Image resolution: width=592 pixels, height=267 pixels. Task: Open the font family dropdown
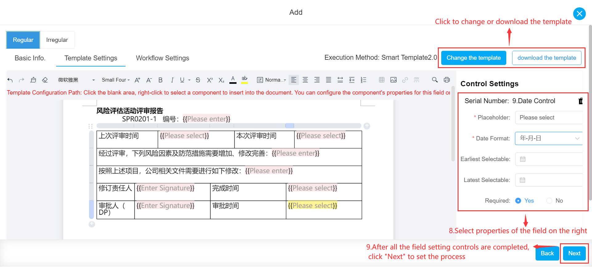[x=76, y=80]
